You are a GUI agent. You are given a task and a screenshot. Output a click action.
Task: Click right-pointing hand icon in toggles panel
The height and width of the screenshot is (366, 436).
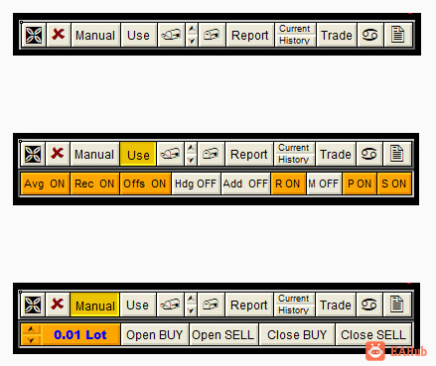(x=211, y=154)
